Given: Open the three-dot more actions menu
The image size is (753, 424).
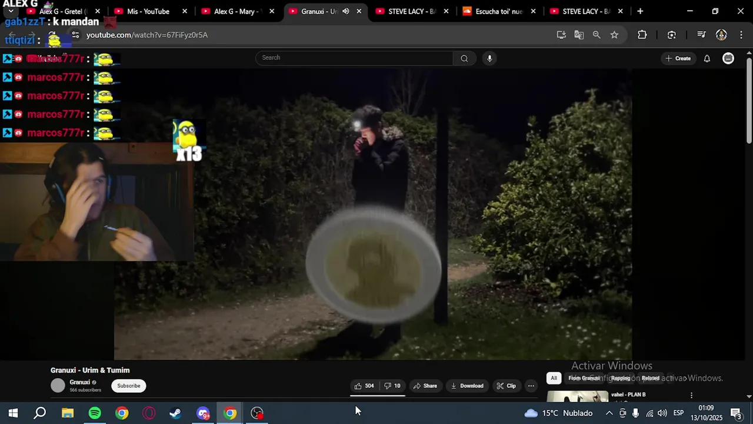Looking at the screenshot, I should click(x=531, y=386).
